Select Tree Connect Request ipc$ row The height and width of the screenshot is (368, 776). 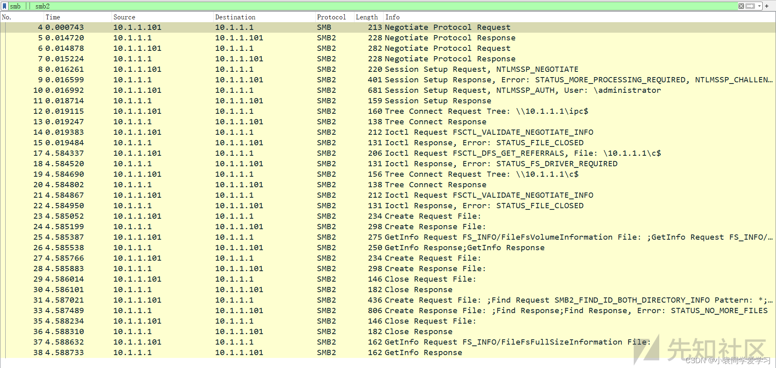point(388,111)
